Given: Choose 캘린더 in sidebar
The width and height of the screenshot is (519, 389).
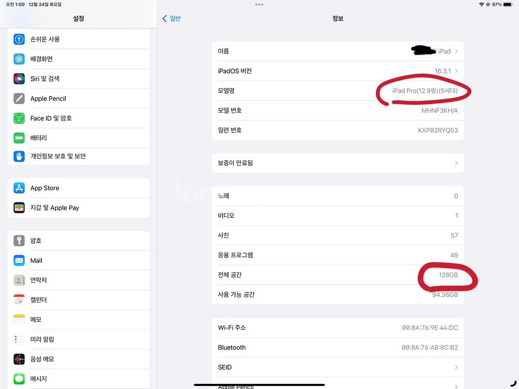Looking at the screenshot, I should coord(78,300).
